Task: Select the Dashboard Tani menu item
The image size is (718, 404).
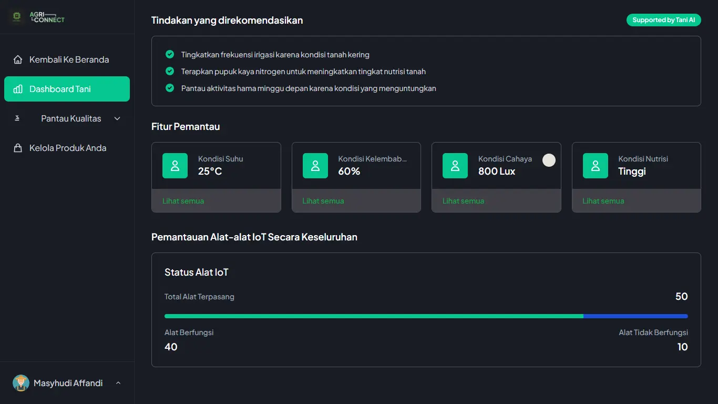Action: pyautogui.click(x=67, y=88)
